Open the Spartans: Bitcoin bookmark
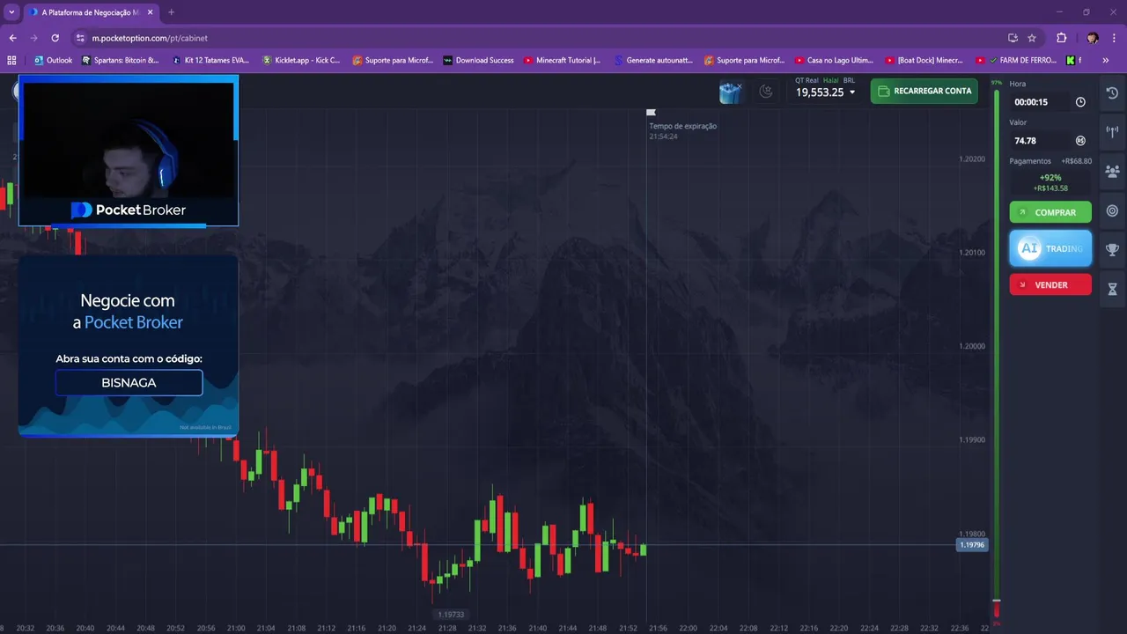Image resolution: width=1127 pixels, height=634 pixels. click(121, 61)
